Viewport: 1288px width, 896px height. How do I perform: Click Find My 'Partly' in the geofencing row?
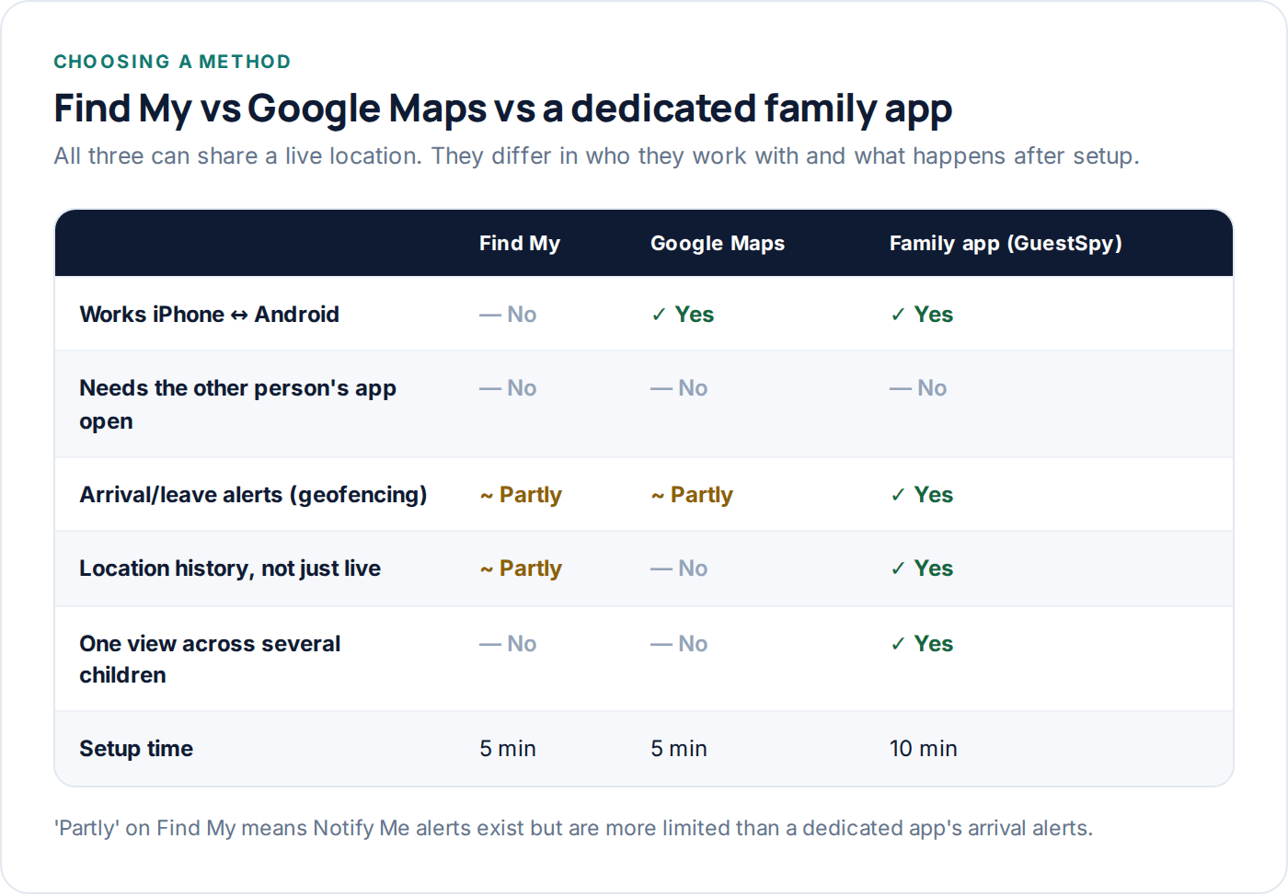[521, 495]
